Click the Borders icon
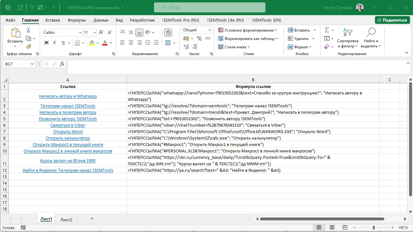 click(77, 43)
